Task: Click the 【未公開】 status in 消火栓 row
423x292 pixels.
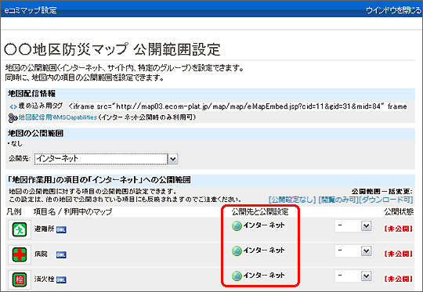Action: tap(398, 279)
